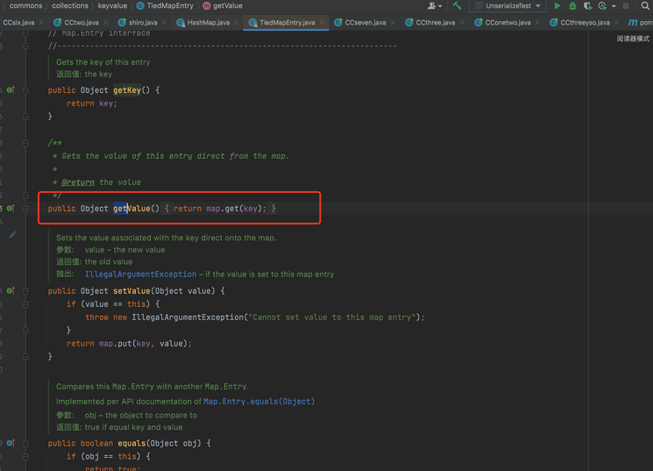Click the implements gutter icon beside setValue()

(11, 291)
